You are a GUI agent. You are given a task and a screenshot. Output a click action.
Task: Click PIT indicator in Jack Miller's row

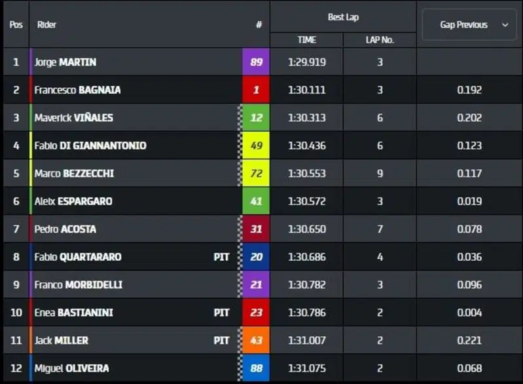click(221, 340)
